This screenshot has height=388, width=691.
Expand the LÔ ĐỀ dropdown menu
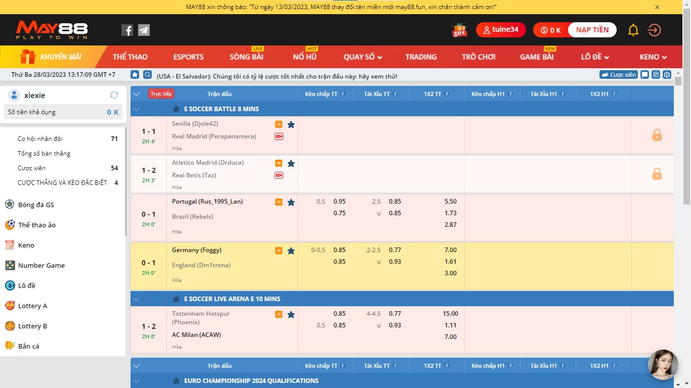tap(595, 57)
